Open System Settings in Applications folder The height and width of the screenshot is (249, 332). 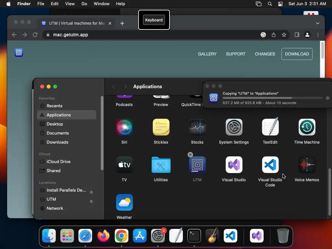tap(234, 127)
